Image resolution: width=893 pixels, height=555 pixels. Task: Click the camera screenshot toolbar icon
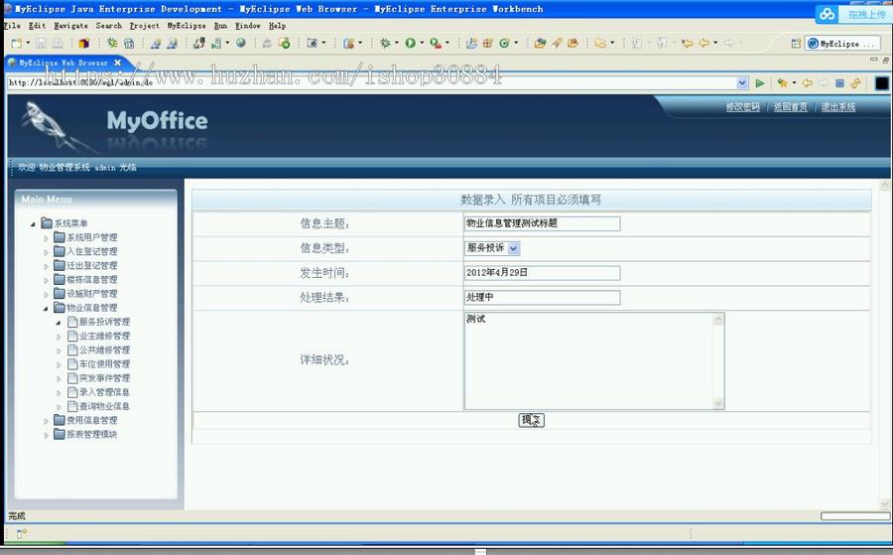click(x=313, y=44)
